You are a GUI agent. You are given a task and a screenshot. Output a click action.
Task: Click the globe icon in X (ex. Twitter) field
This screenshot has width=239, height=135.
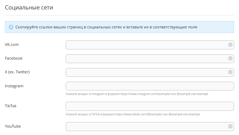[x=230, y=72]
